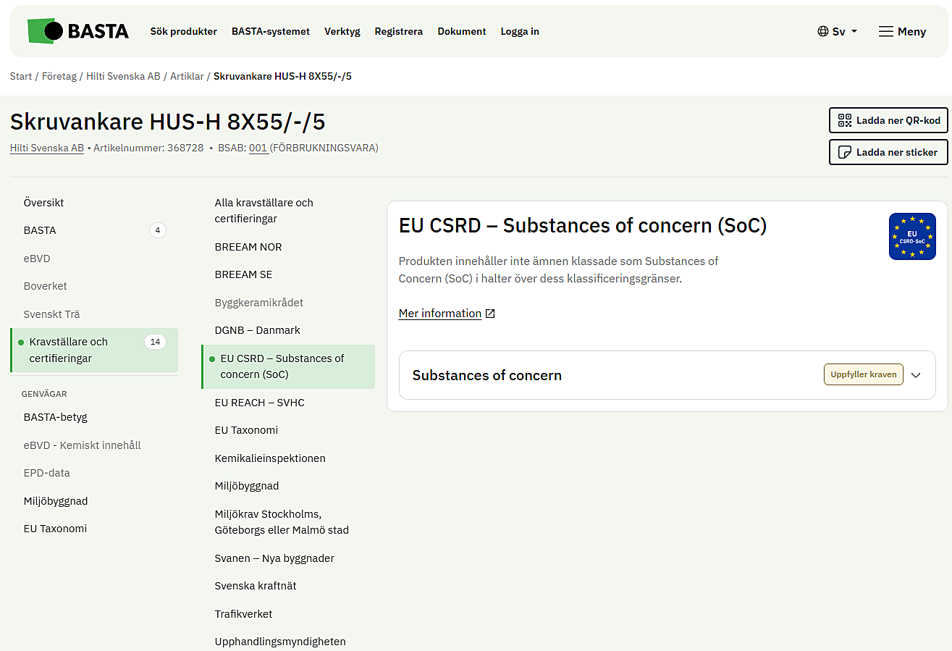Select Byggkeramikrådet in the certification list
Screen dimensions: 952x651
(288, 303)
